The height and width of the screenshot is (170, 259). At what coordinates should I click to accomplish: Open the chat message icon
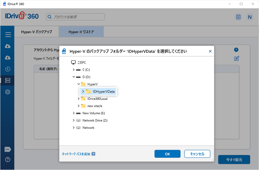(8, 150)
